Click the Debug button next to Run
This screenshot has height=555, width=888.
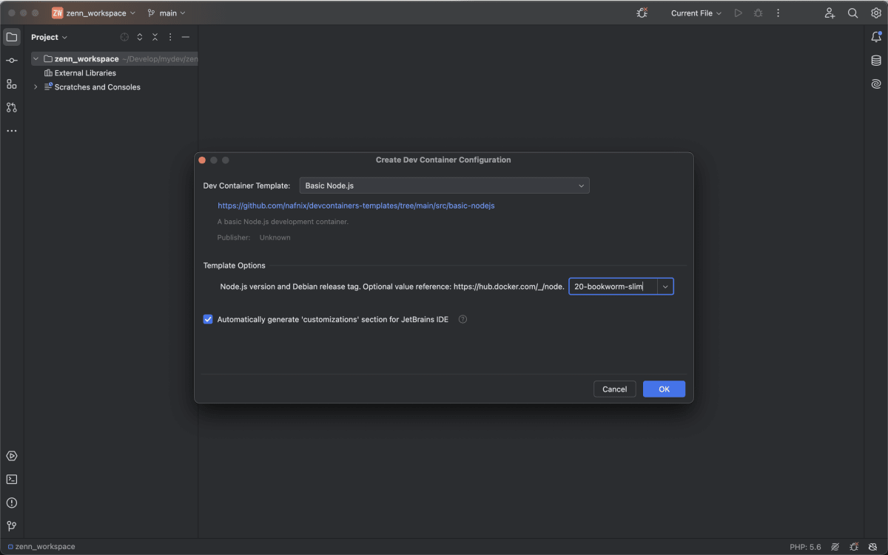click(x=758, y=13)
